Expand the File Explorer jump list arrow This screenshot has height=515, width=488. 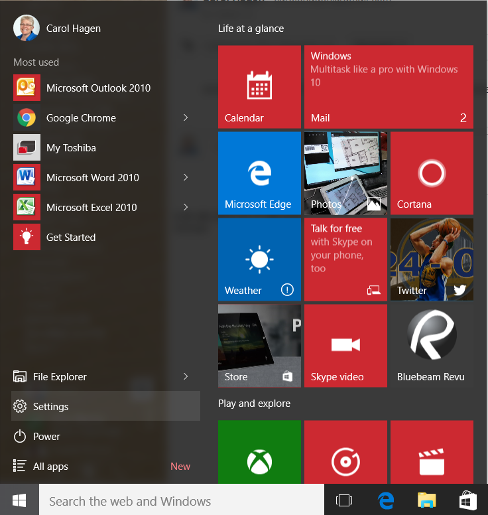pos(186,376)
